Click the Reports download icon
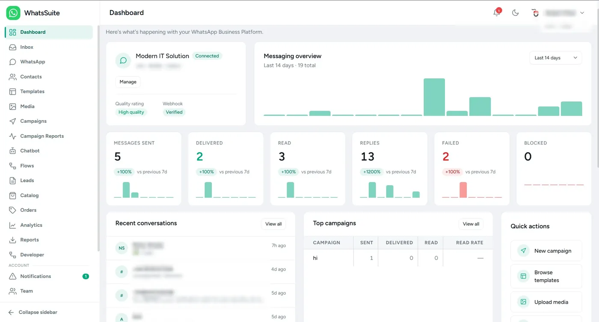 click(13, 240)
